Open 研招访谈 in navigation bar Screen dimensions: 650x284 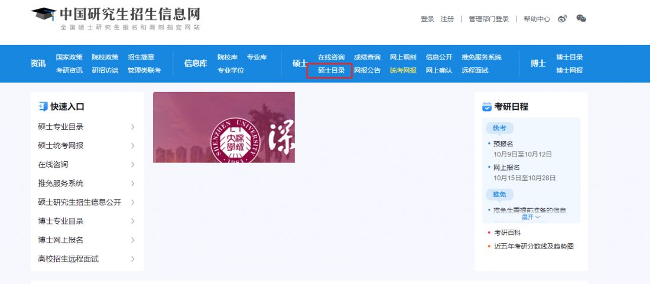coord(105,70)
